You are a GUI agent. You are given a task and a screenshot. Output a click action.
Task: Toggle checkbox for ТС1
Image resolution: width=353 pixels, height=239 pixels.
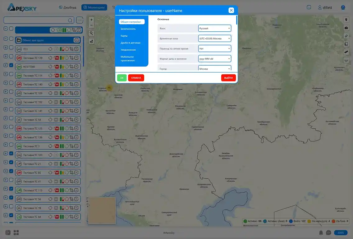click(x=11, y=48)
